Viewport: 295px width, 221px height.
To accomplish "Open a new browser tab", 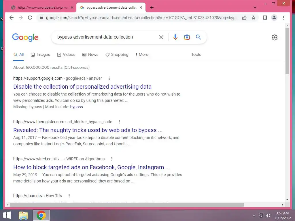I will point(152,7).
